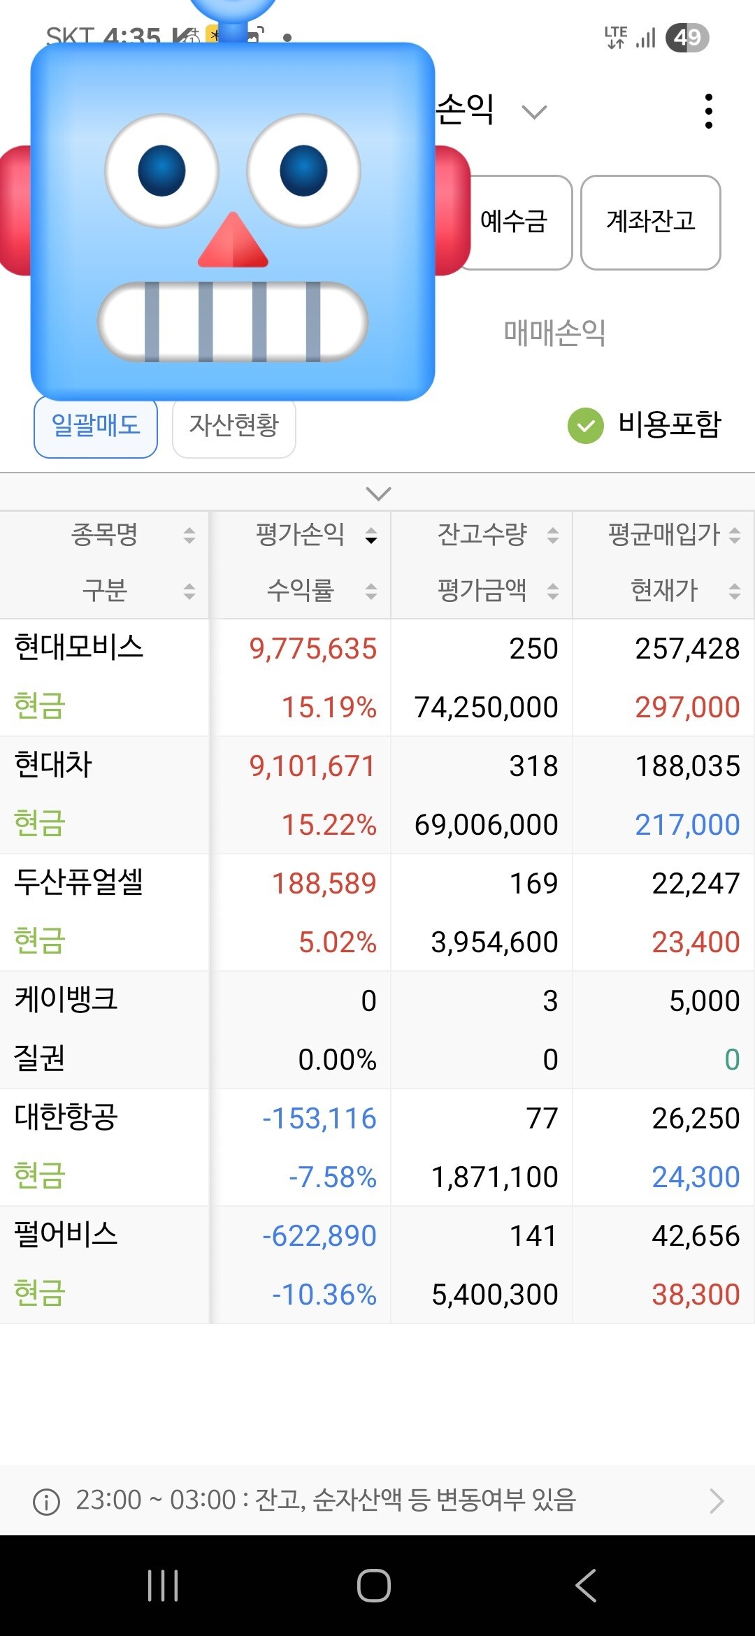
Task: Select the 현대모비스 stock row
Action: point(78,648)
